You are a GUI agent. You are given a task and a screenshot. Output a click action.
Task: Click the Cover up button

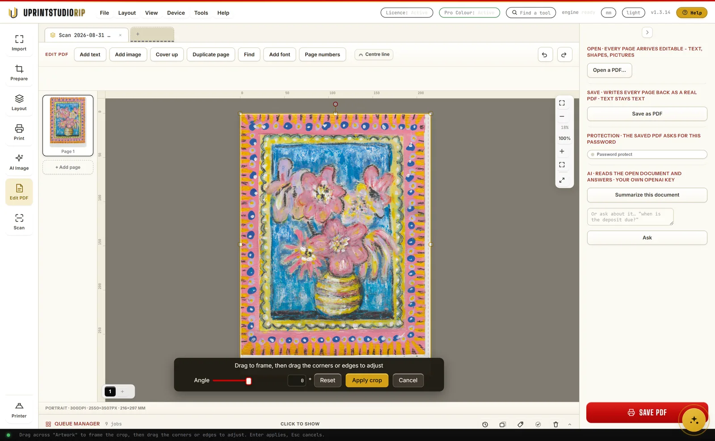[x=167, y=54]
